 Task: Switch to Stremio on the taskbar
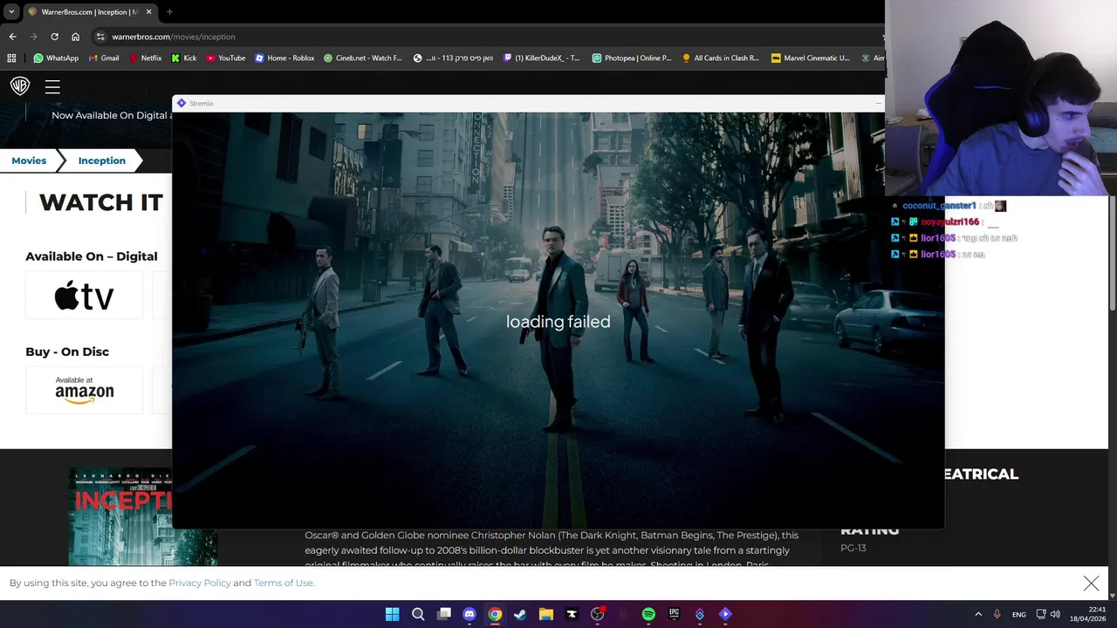725,614
